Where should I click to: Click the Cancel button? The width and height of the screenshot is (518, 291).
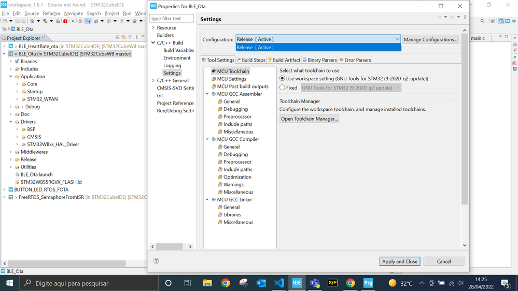[x=444, y=261]
